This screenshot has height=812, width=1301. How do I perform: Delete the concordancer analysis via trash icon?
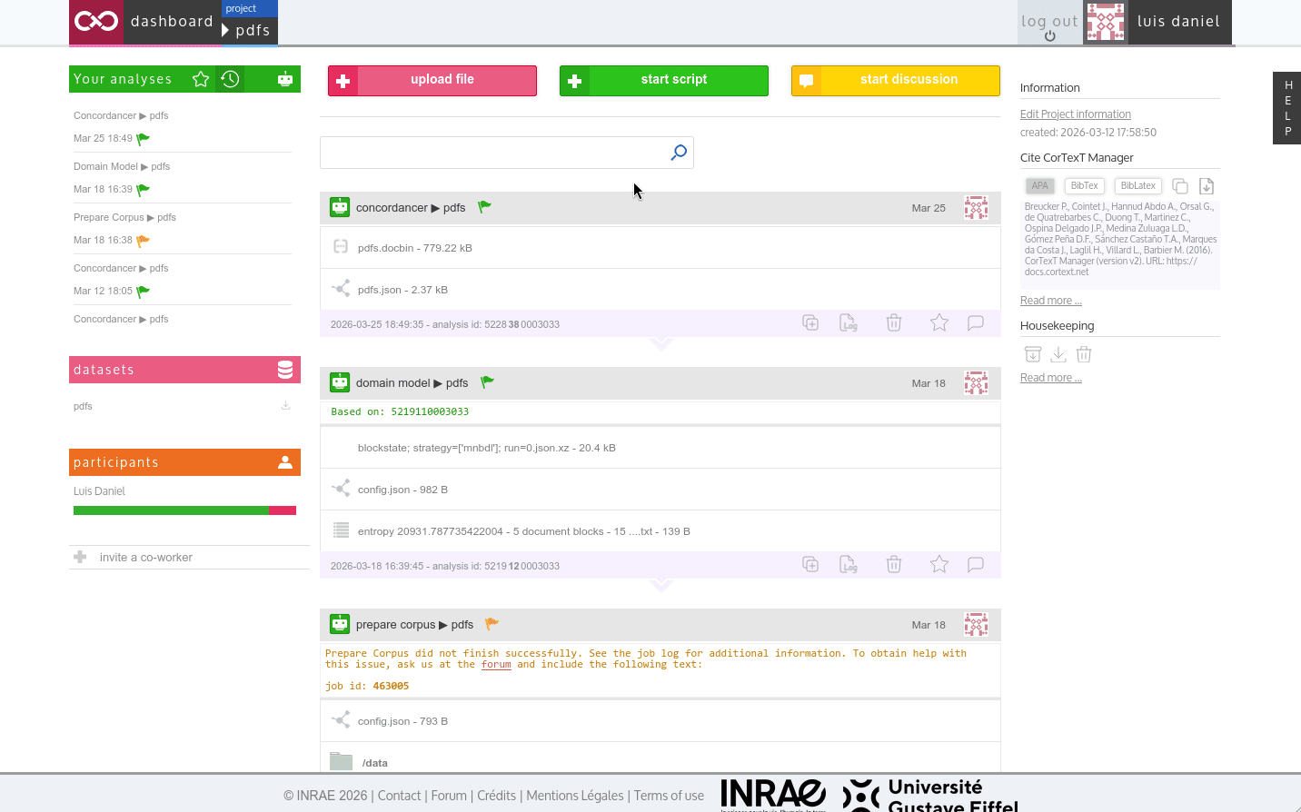point(894,323)
